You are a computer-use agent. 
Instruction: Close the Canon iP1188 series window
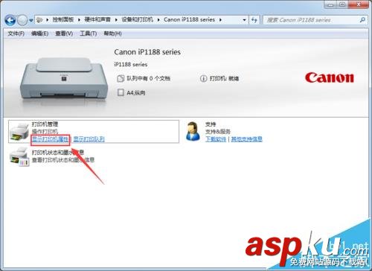[359, 4]
